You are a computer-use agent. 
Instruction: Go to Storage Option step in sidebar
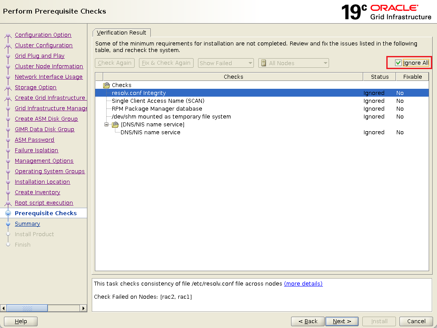click(x=35, y=87)
